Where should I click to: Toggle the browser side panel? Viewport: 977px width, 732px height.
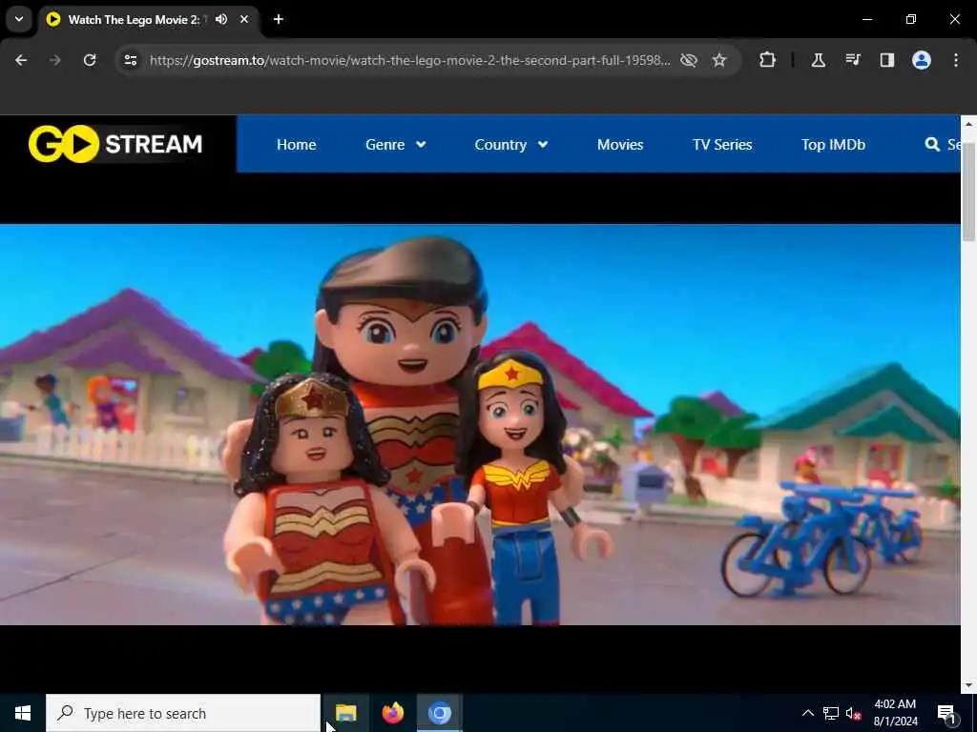pos(887,60)
